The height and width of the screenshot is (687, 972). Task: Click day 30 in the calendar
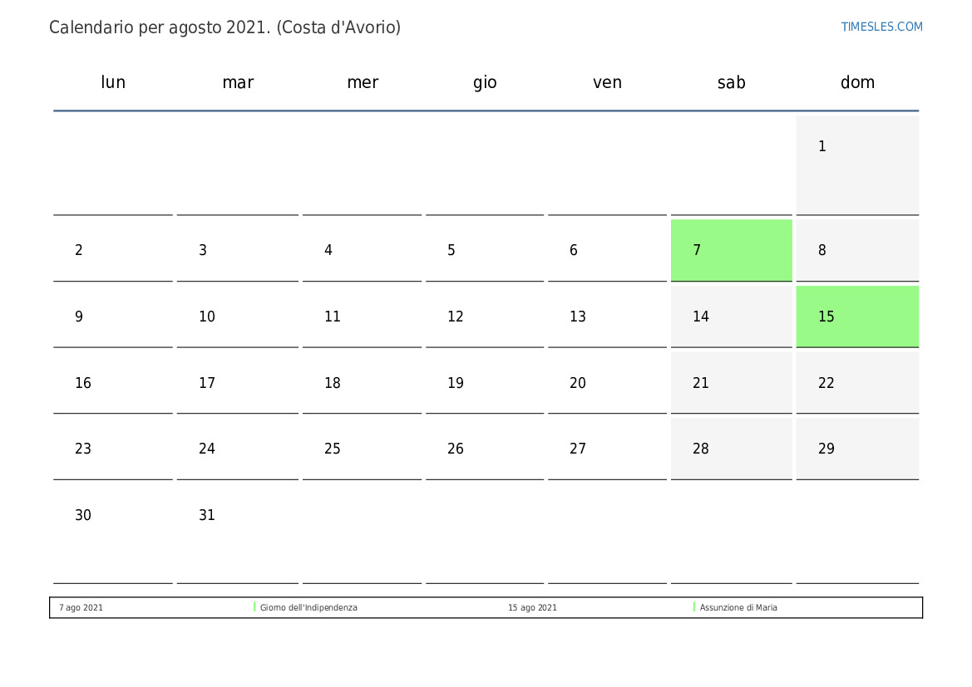[113, 534]
